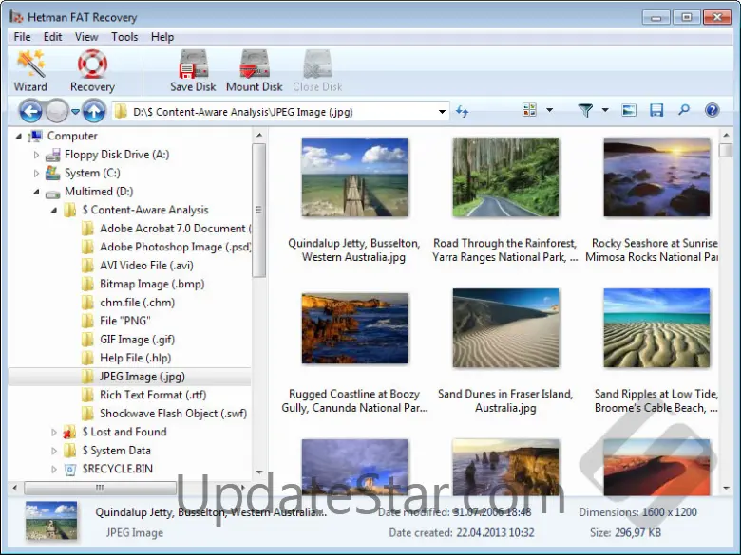
Task: Select Adobe Acrobat 7.0 Document folder
Action: [x=166, y=229]
